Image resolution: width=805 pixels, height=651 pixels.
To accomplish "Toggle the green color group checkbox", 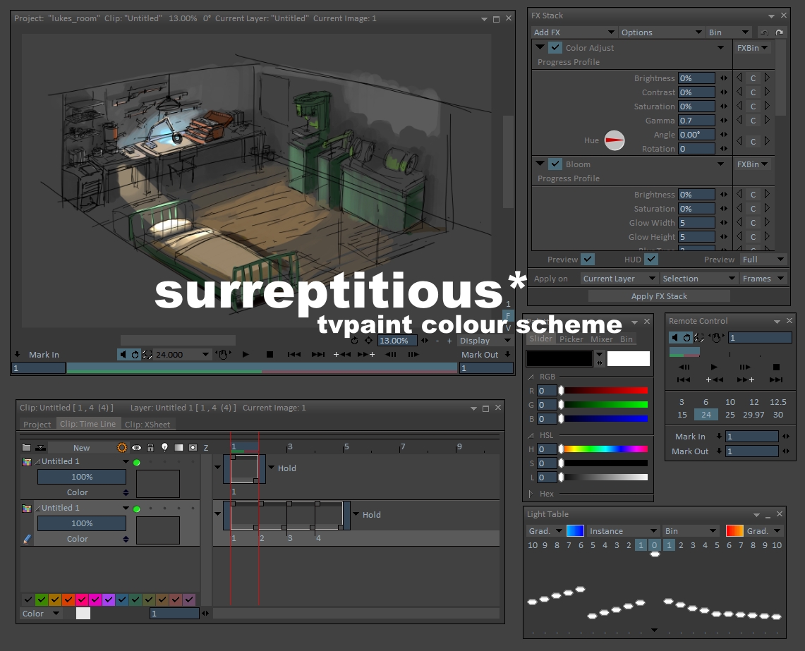I will pos(42,600).
